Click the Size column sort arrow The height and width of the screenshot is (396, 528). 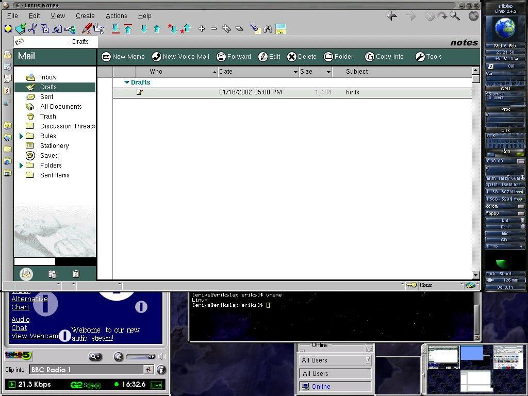pyautogui.click(x=328, y=72)
